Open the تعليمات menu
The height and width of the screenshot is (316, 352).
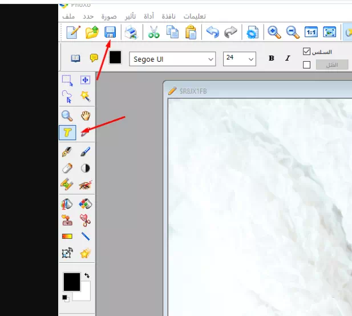[x=195, y=17]
